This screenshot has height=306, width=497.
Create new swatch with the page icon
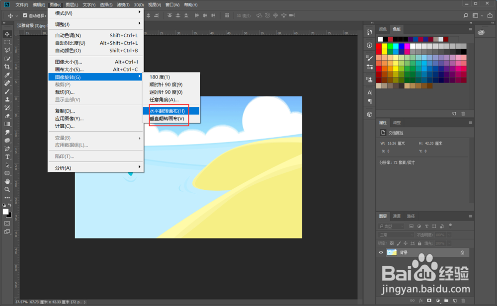(454, 114)
